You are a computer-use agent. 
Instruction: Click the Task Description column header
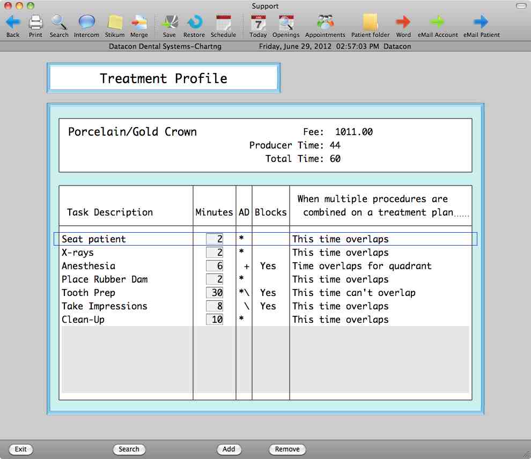[110, 212]
